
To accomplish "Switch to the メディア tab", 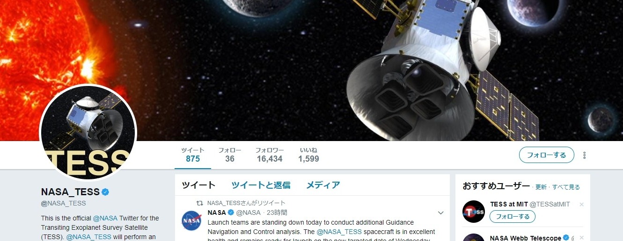I will tap(323, 185).
